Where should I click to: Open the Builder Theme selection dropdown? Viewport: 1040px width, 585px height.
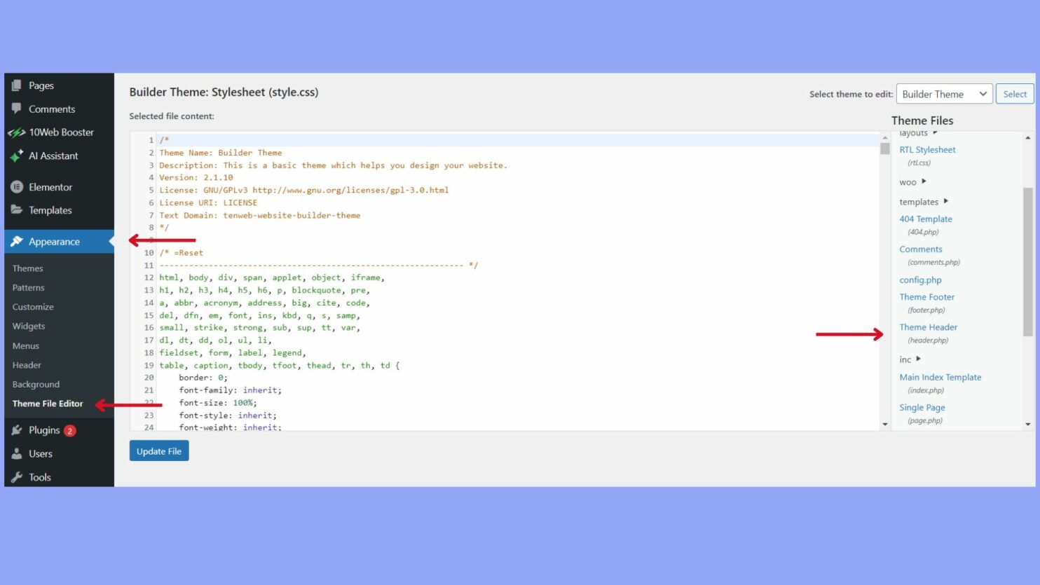coord(944,93)
